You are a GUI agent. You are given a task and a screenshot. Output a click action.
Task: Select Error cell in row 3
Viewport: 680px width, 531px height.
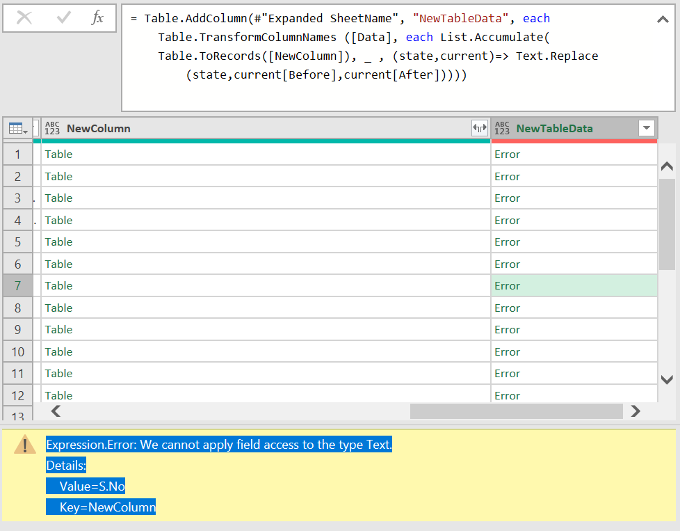(x=574, y=198)
